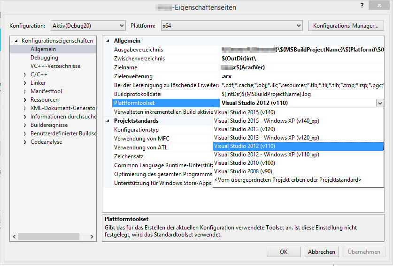Viewport: 393px width, 266px height.
Task: Select Bei der Bereinigung zu löschende Erweiterungen row
Action: [x=166, y=85]
